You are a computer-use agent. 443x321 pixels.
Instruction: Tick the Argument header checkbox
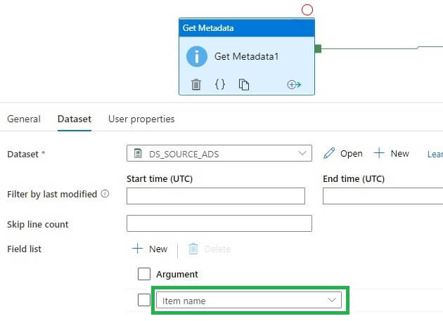(144, 274)
